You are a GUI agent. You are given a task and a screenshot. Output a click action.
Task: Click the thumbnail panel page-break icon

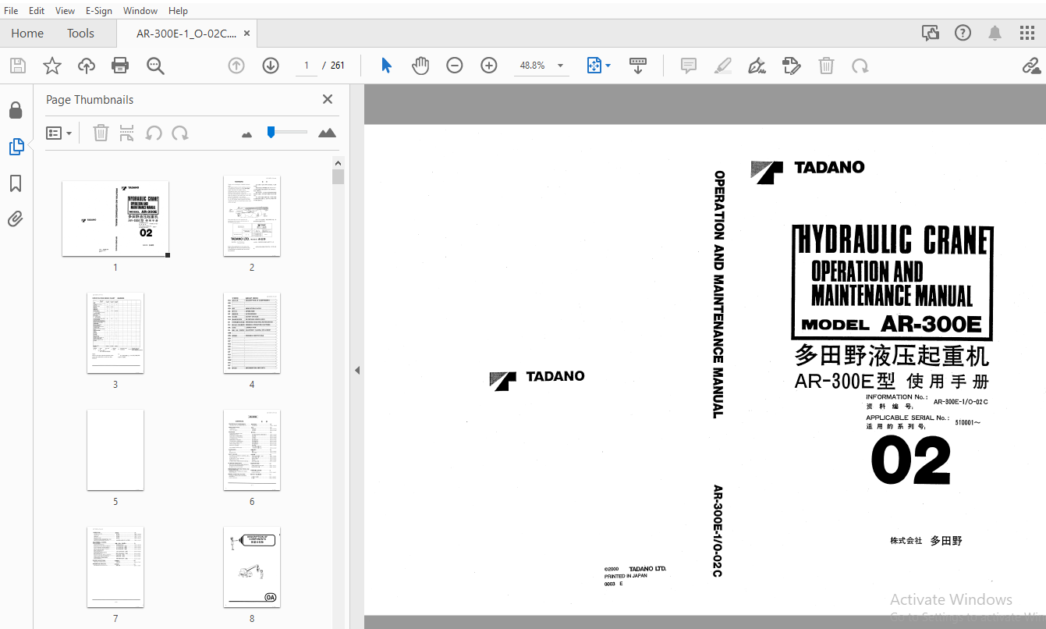[x=126, y=133]
